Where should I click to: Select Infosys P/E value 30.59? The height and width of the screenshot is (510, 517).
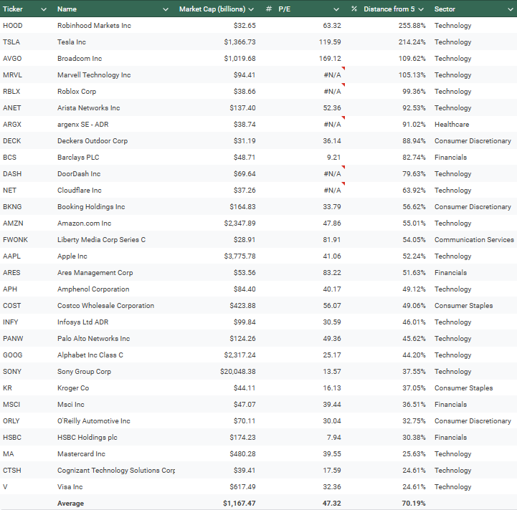coord(332,322)
